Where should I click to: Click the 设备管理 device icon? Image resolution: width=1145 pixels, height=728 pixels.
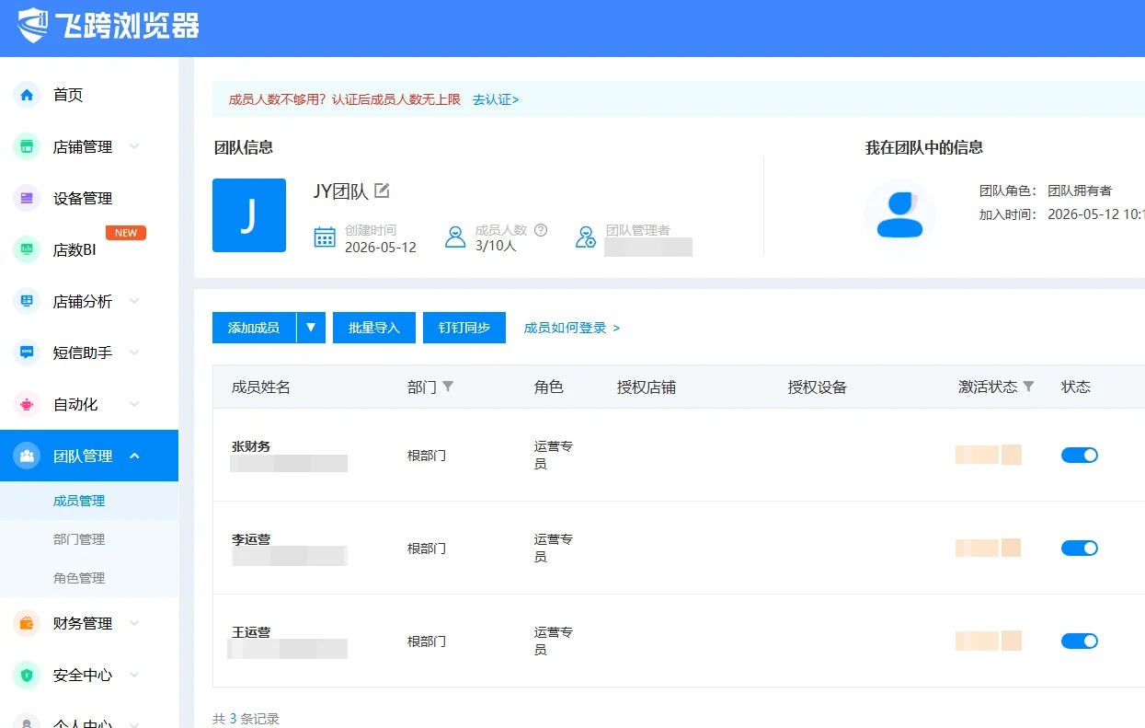click(x=27, y=198)
